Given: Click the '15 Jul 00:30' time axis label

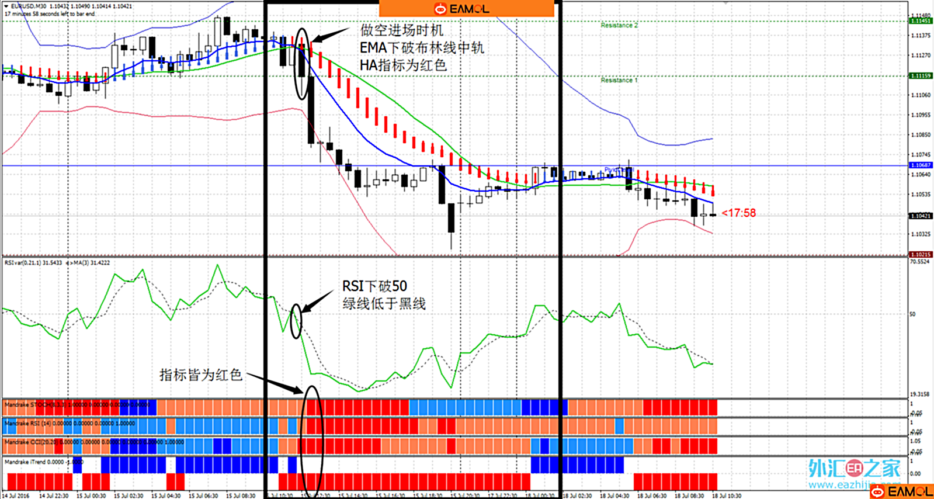Looking at the screenshot, I should point(91,495).
